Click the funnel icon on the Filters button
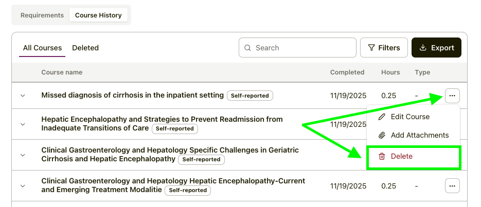Viewport: 481px width, 207px height. (371, 48)
